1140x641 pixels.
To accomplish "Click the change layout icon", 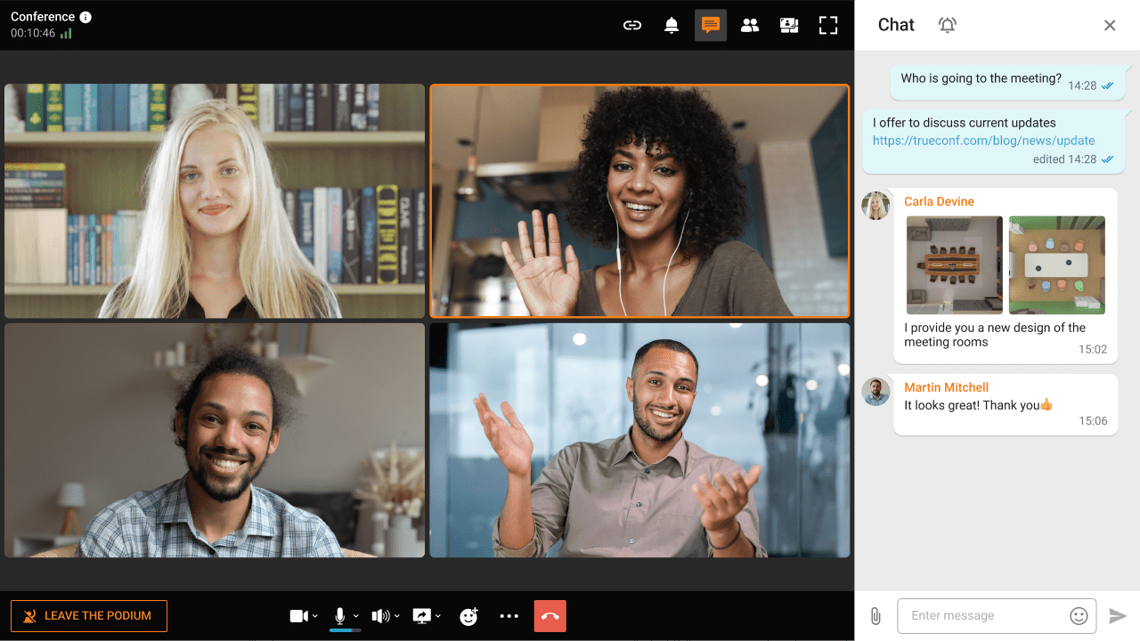I will [x=789, y=25].
